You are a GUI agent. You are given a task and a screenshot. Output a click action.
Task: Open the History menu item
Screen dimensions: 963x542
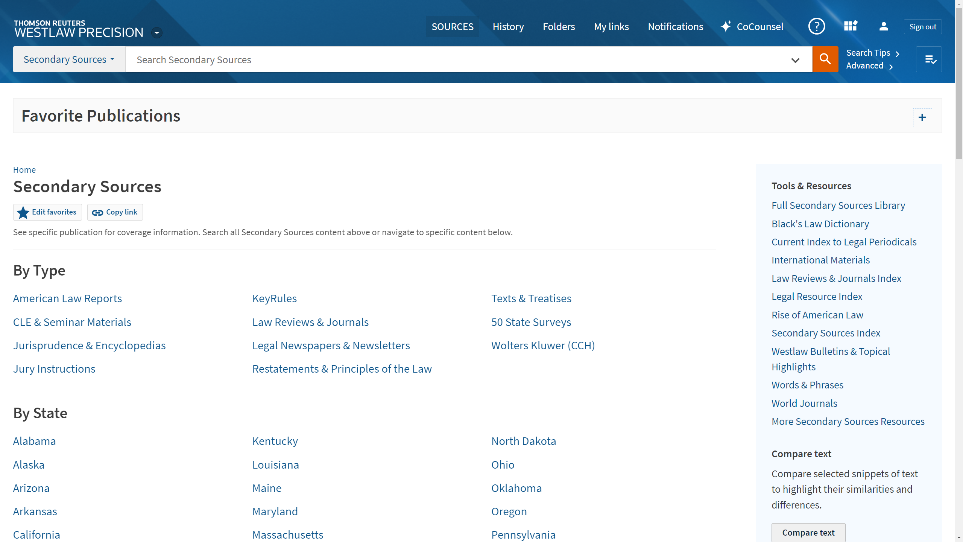tap(508, 27)
